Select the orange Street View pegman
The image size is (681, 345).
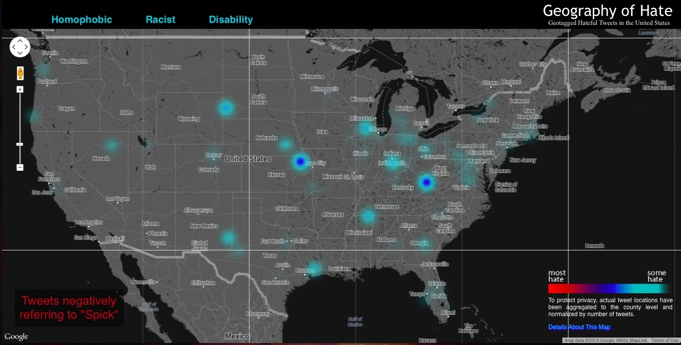(x=20, y=74)
